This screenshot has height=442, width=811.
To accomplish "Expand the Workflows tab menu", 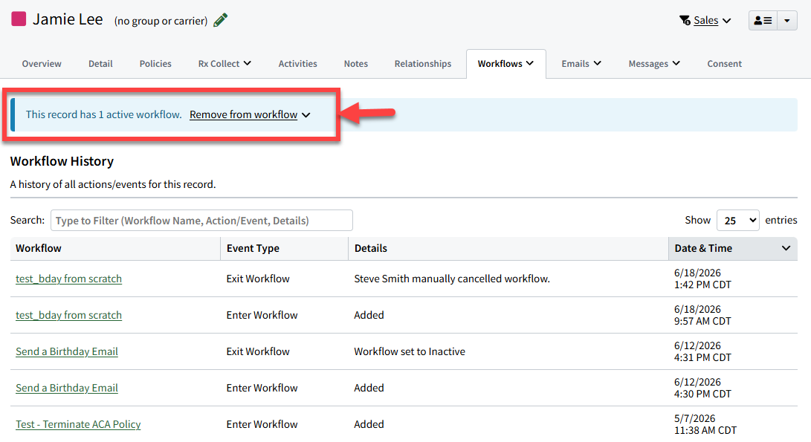I will tap(505, 64).
